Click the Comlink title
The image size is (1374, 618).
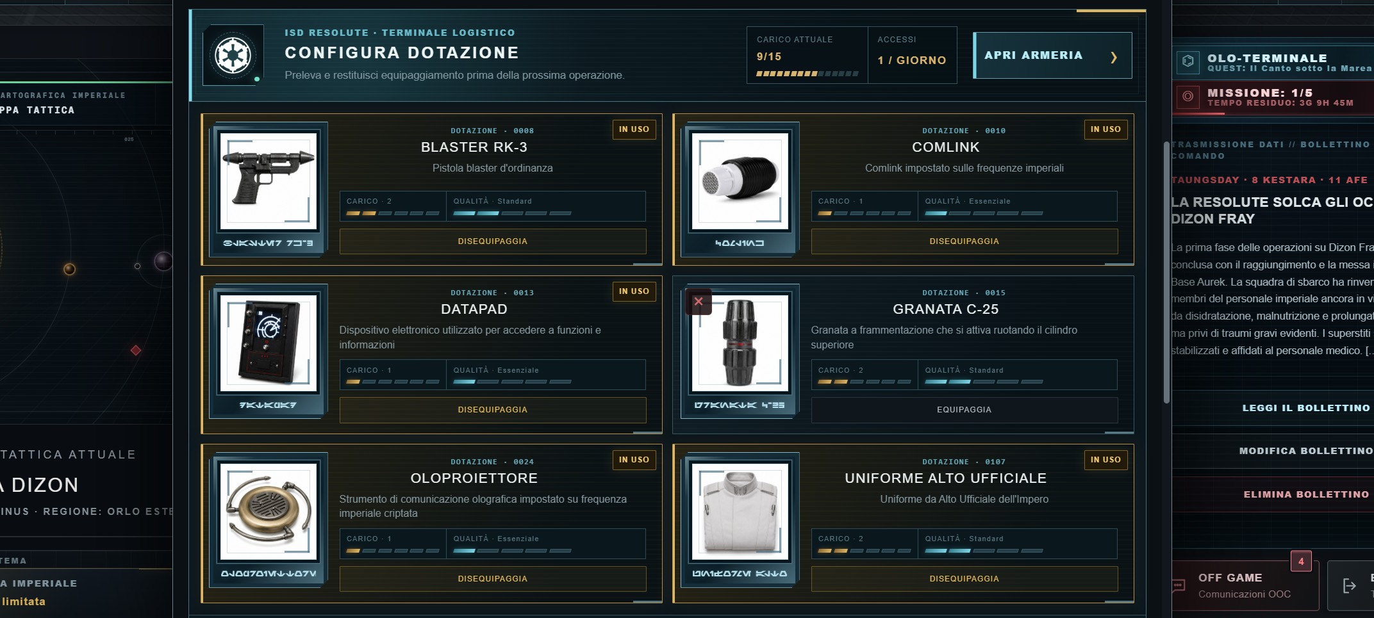pyautogui.click(x=946, y=147)
